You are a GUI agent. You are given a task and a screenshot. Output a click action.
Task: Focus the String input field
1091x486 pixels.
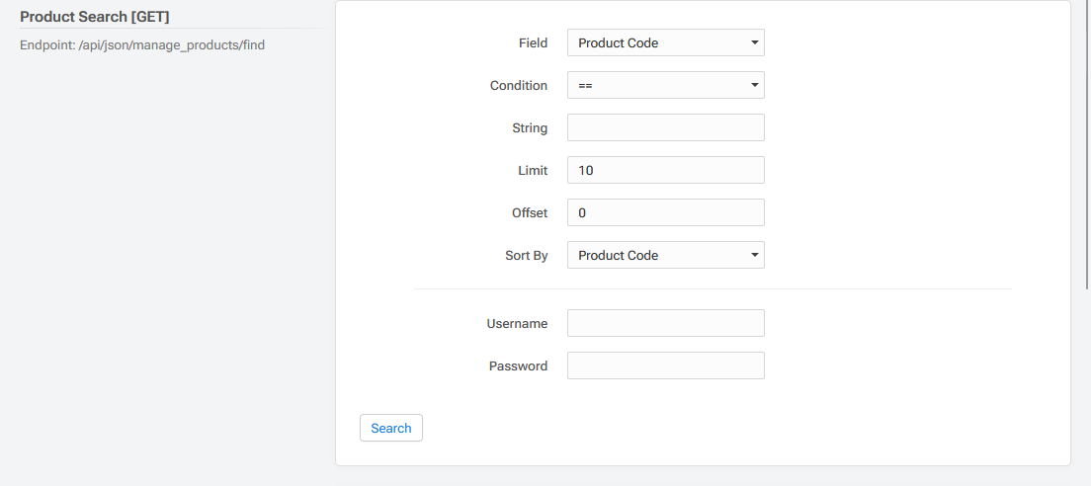[666, 128]
